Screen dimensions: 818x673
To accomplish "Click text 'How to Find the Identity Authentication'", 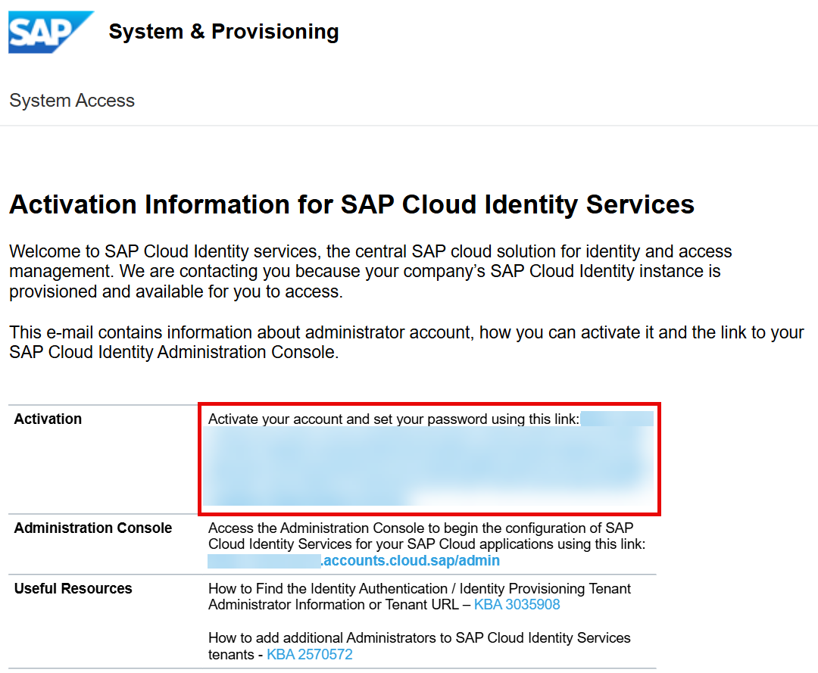I will pos(328,588).
